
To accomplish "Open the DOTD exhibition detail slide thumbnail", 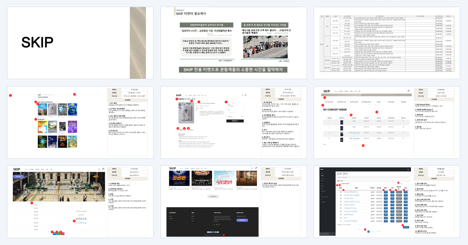I will tap(234, 122).
